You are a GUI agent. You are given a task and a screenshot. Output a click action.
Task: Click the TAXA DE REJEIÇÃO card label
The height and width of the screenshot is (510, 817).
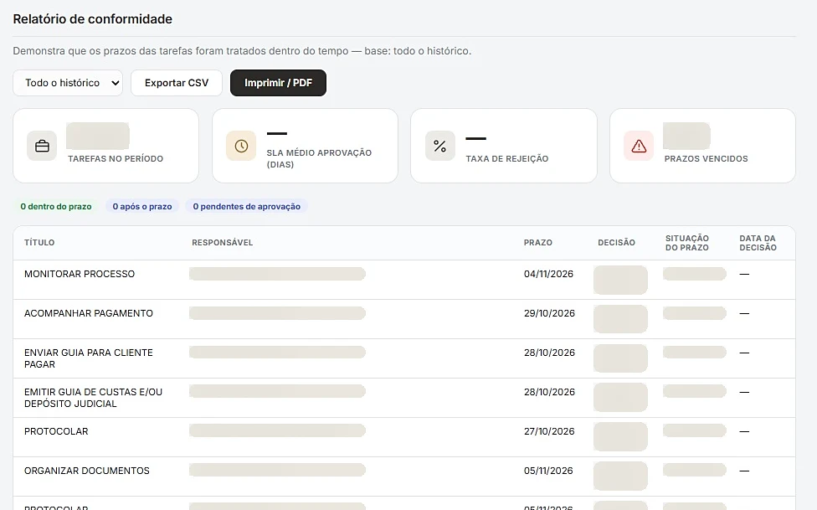coord(507,158)
